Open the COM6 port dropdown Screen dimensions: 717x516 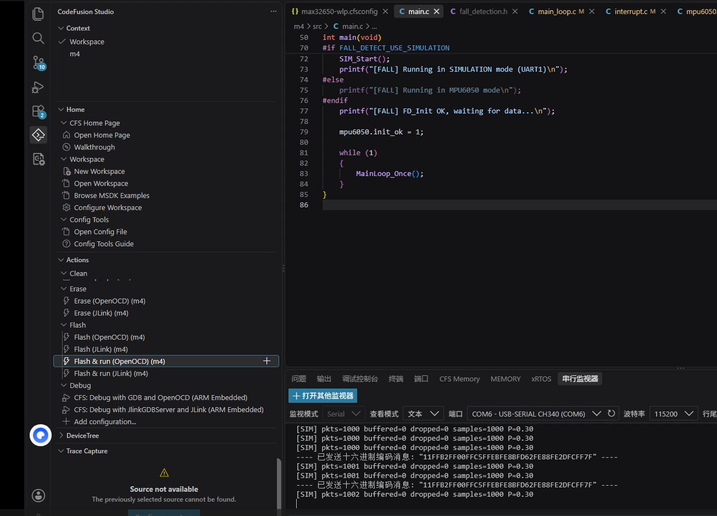click(x=535, y=414)
